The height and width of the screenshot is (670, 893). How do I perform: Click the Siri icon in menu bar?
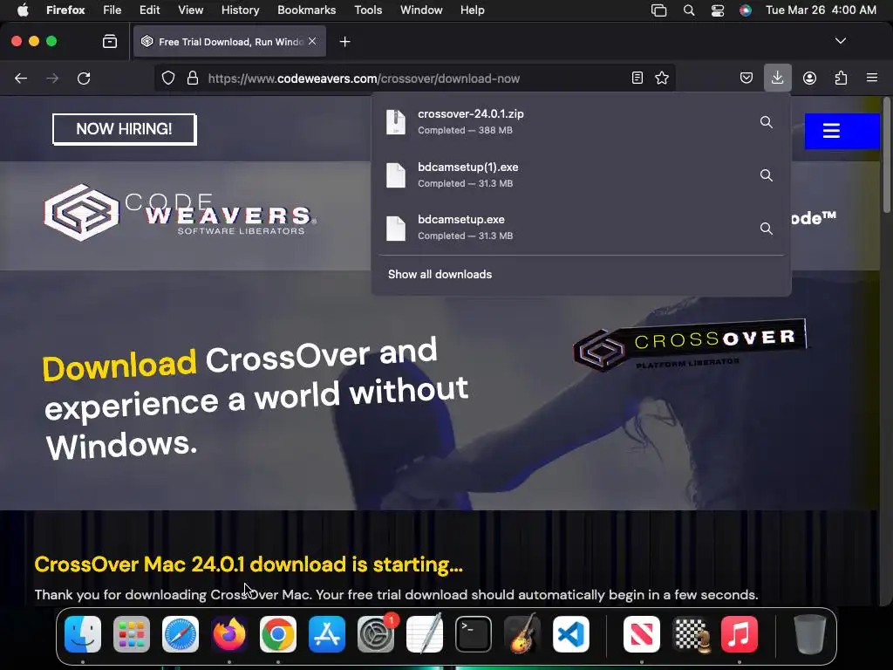(745, 10)
